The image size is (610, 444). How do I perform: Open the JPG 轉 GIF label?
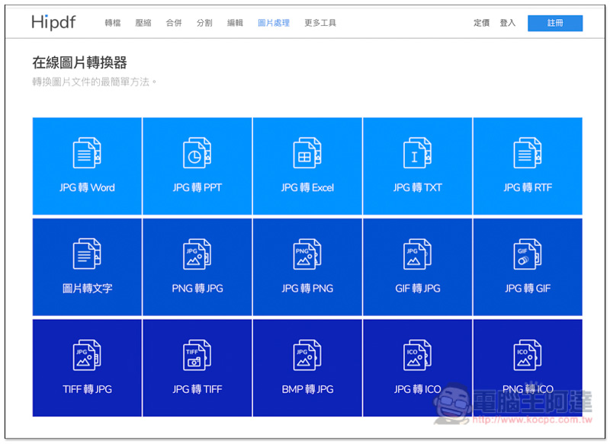click(528, 289)
